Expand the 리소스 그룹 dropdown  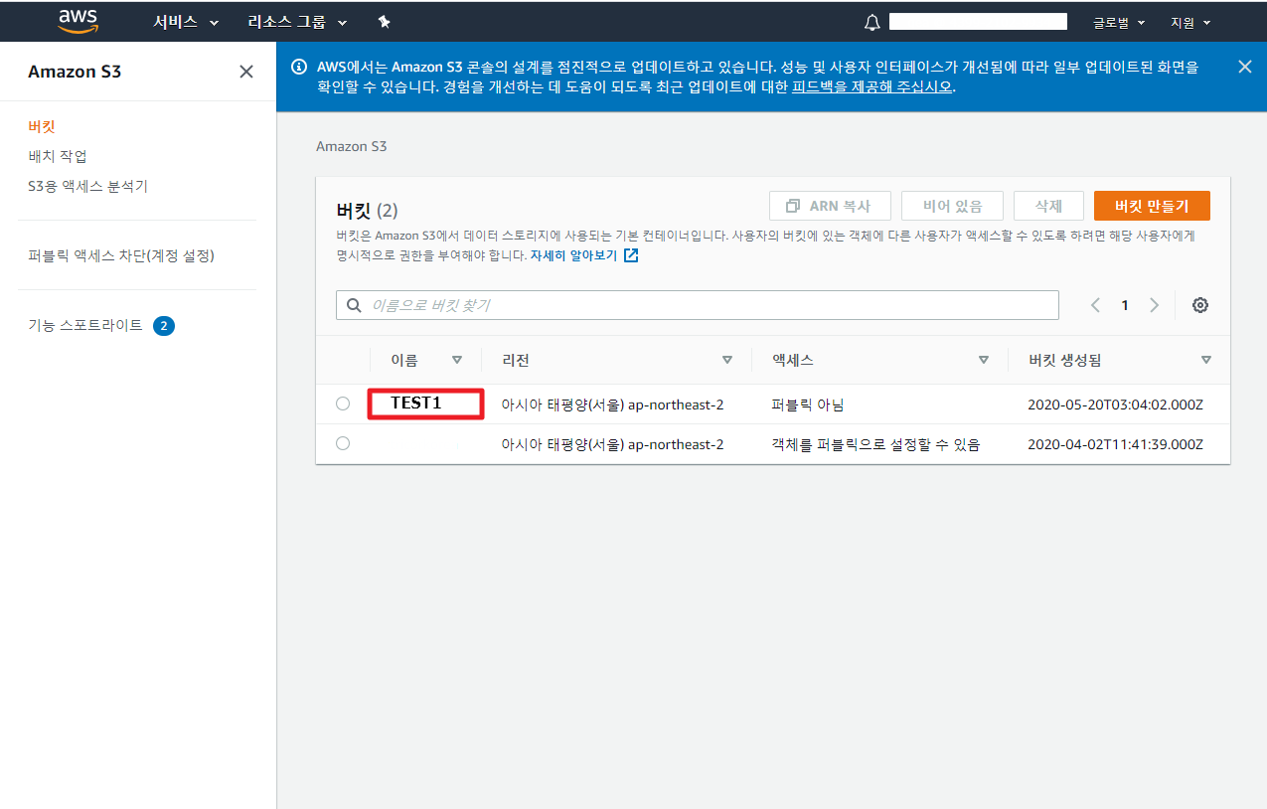pos(298,22)
